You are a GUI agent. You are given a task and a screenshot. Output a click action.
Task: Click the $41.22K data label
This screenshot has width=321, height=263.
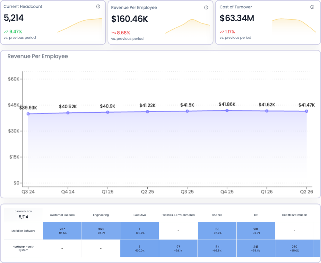coord(147,105)
